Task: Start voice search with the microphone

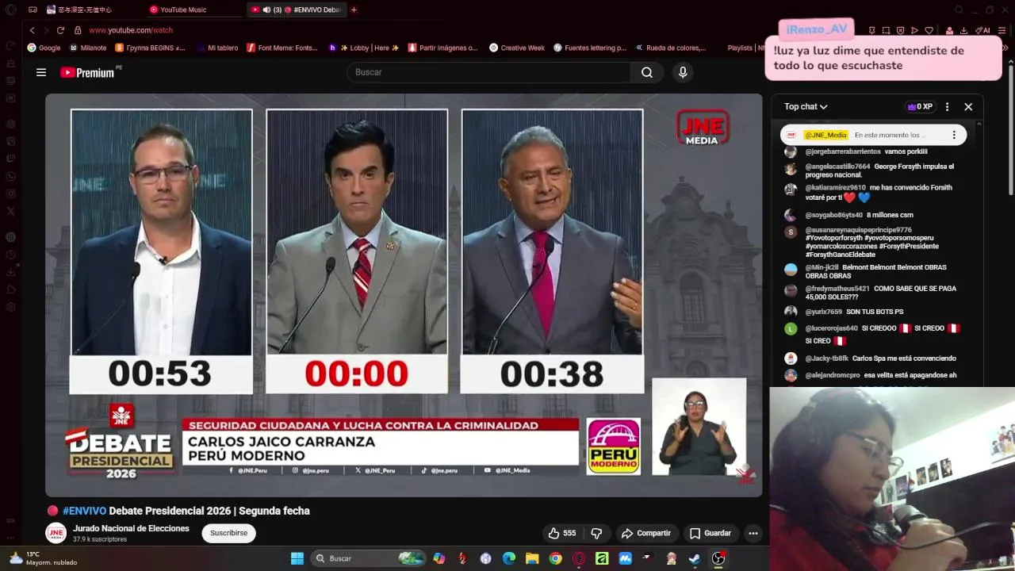Action: [683, 72]
